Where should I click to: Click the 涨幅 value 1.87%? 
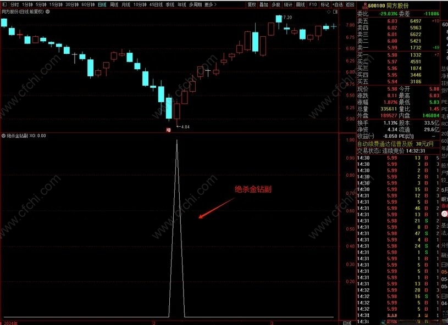click(390, 102)
